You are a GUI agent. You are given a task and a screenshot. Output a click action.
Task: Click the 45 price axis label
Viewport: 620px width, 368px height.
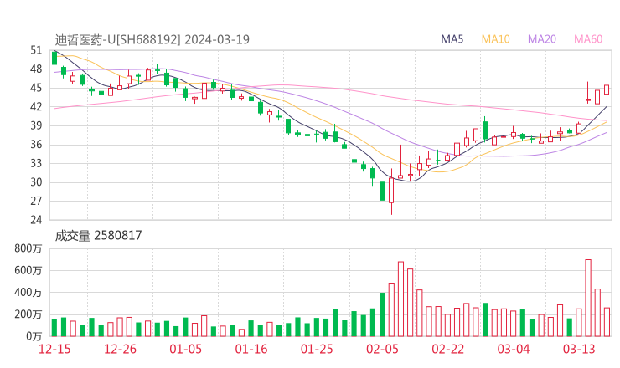tap(35, 88)
